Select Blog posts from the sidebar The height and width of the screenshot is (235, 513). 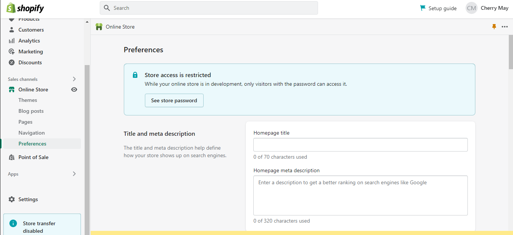31,111
